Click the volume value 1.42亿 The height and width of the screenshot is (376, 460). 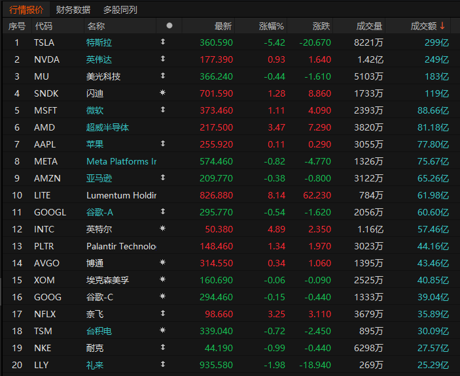pos(370,59)
